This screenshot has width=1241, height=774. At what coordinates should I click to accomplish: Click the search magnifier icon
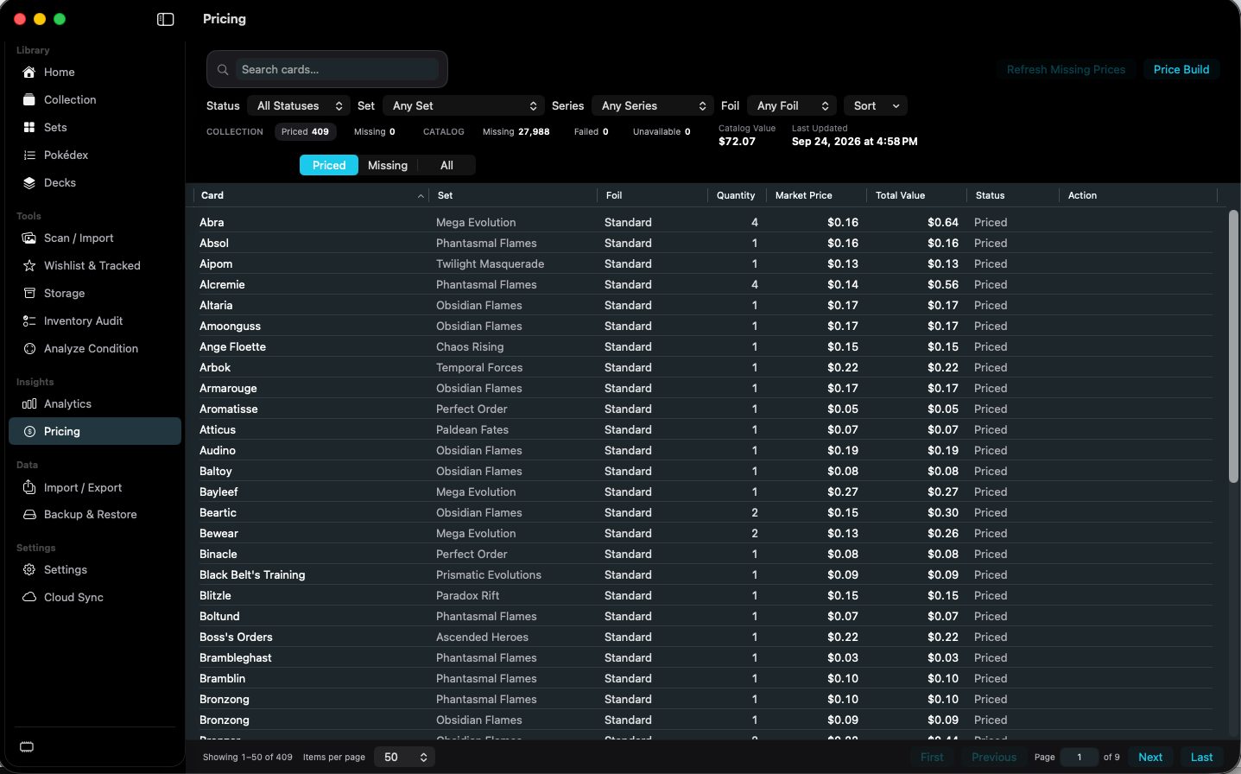223,69
